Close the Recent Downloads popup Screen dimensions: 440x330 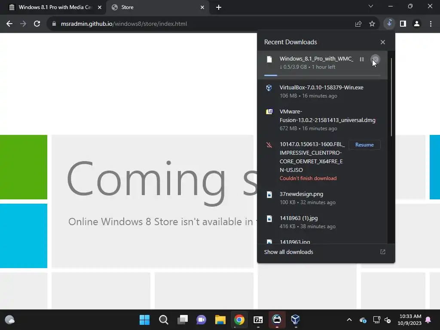(x=383, y=42)
